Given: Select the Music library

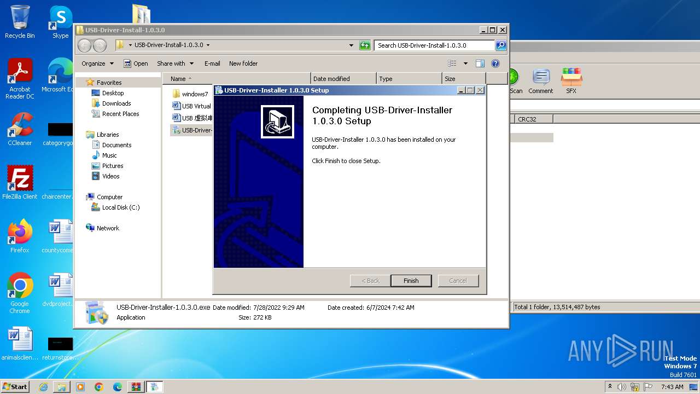Looking at the screenshot, I should pyautogui.click(x=109, y=155).
